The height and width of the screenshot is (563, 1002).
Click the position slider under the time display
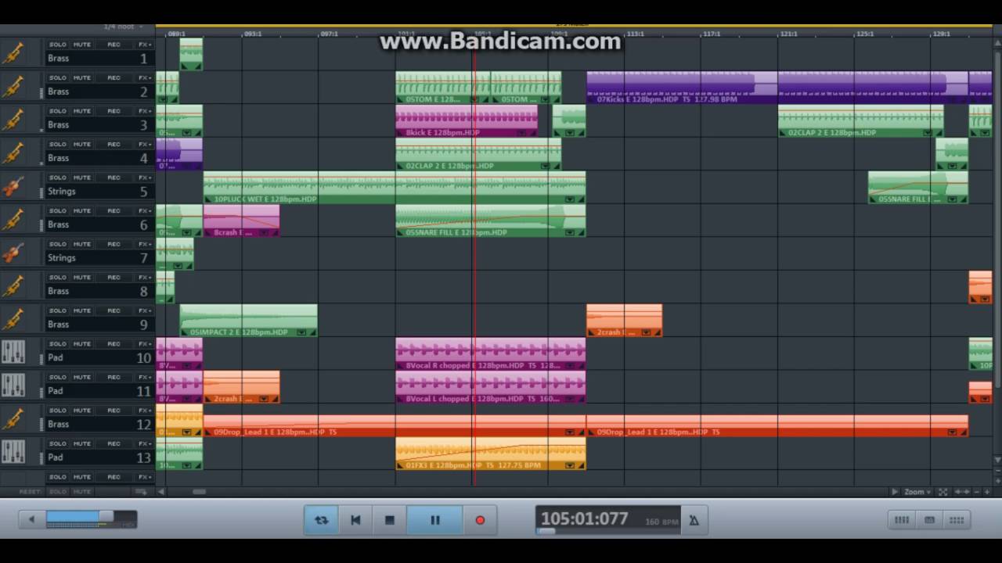(546, 532)
